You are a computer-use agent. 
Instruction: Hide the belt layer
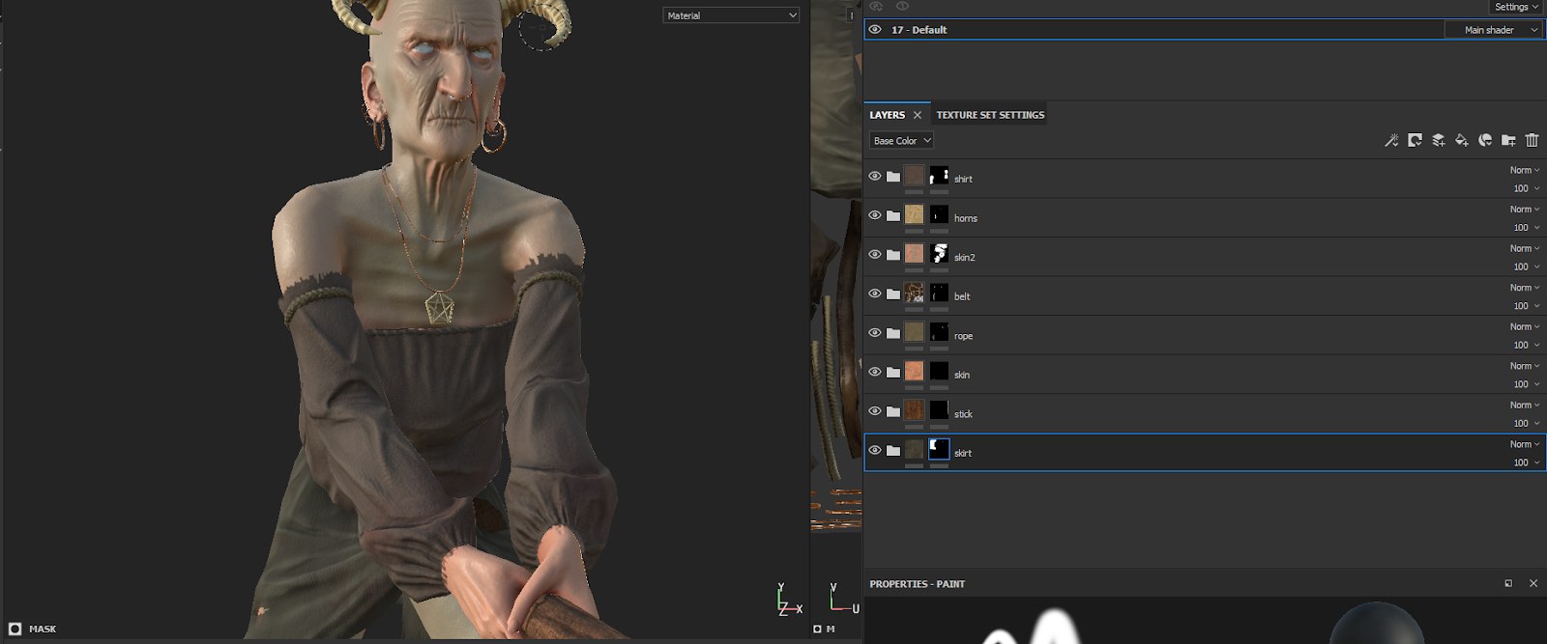(875, 294)
